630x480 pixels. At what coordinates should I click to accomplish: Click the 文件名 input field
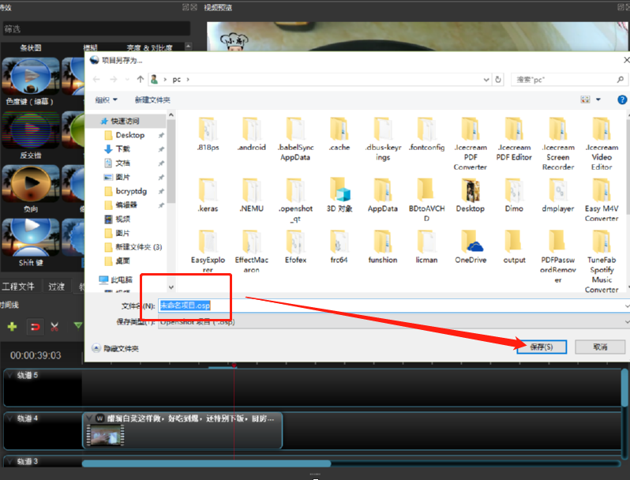(394, 306)
